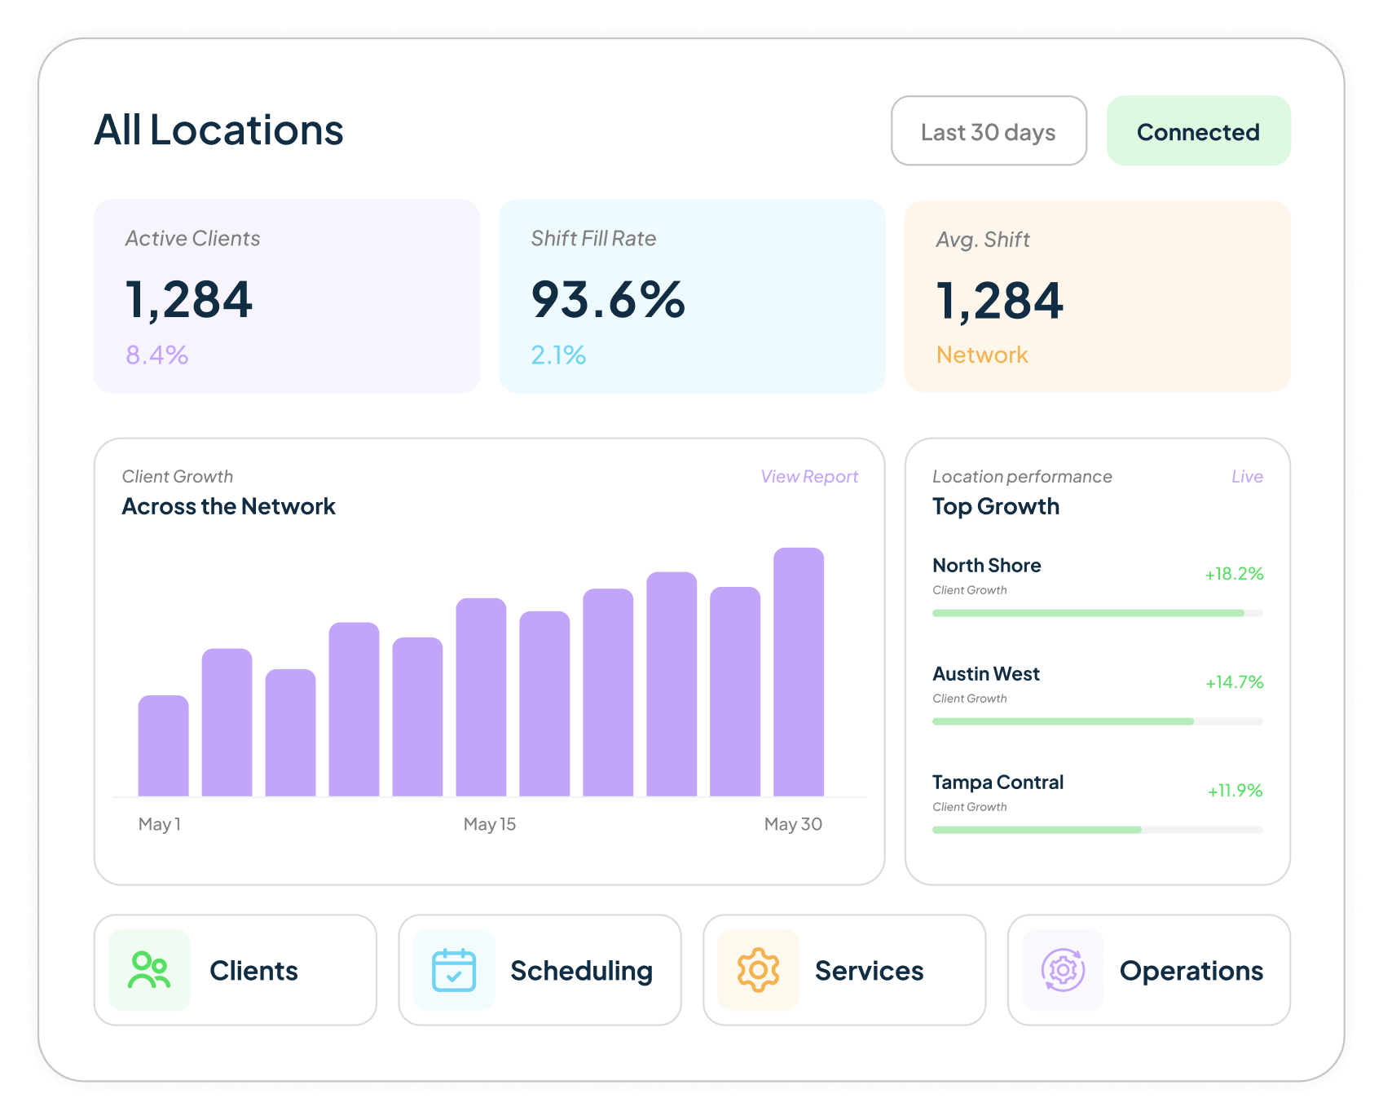Click the May 15 axis label
The width and height of the screenshot is (1383, 1120).
(x=489, y=824)
